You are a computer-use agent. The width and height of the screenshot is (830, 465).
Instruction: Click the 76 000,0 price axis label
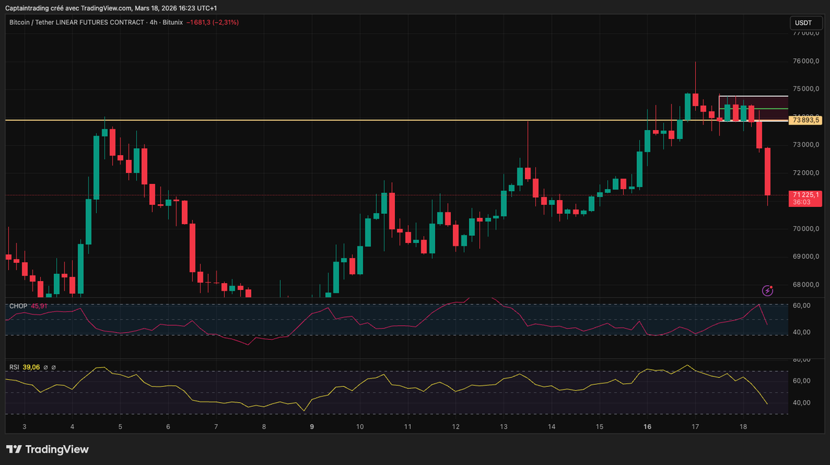806,61
